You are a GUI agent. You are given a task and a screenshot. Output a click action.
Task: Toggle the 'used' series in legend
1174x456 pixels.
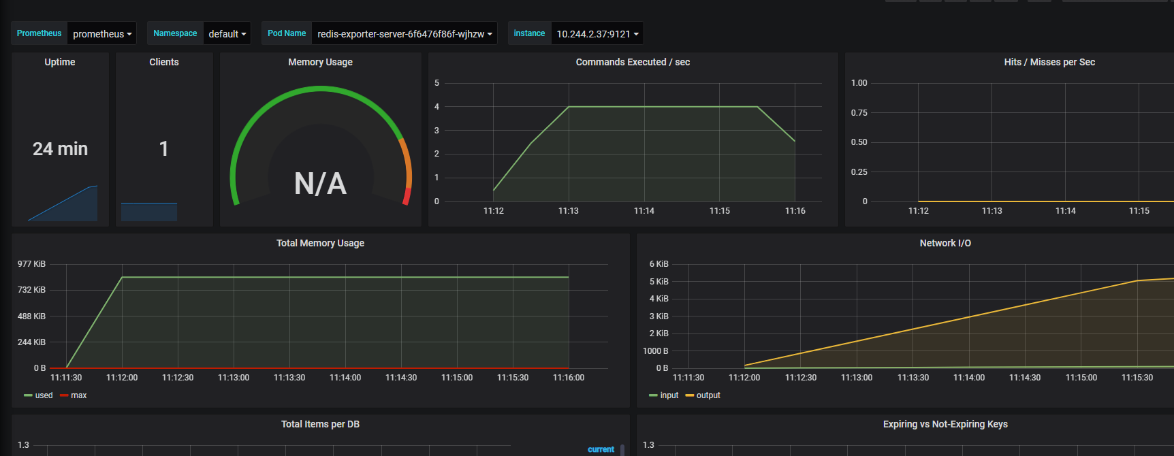(x=44, y=395)
